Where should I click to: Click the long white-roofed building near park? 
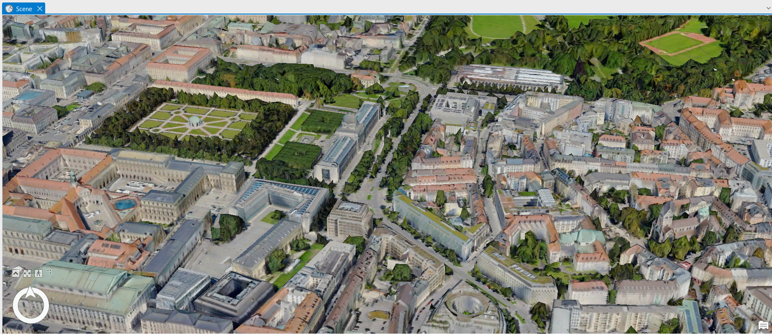click(x=511, y=76)
